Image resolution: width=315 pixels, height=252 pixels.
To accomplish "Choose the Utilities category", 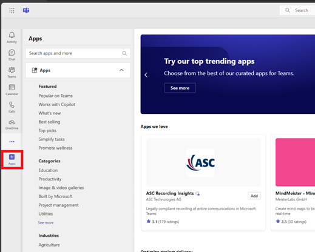I will 46,214.
